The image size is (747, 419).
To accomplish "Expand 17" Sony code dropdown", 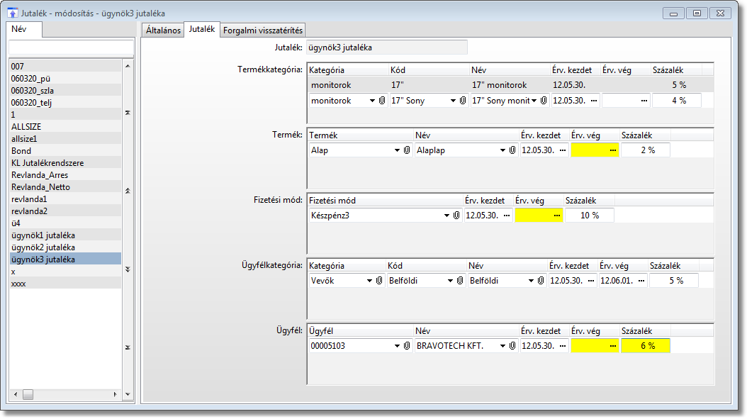I will [x=453, y=101].
